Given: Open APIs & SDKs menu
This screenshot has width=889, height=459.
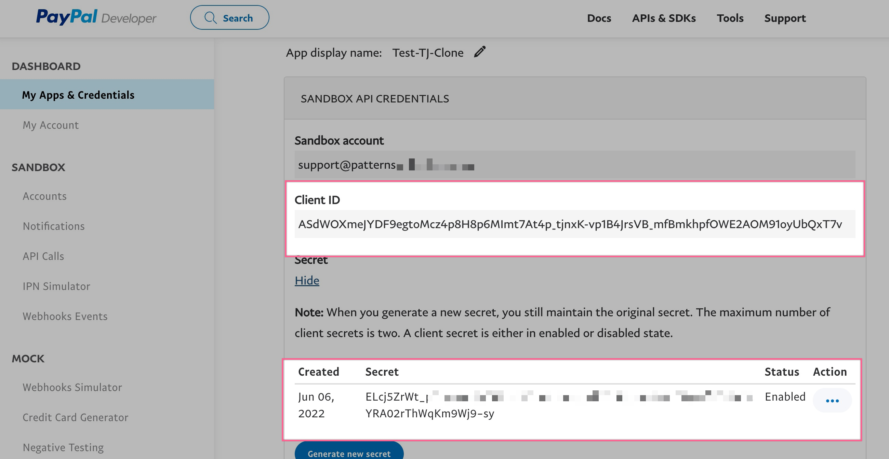Looking at the screenshot, I should coord(664,18).
